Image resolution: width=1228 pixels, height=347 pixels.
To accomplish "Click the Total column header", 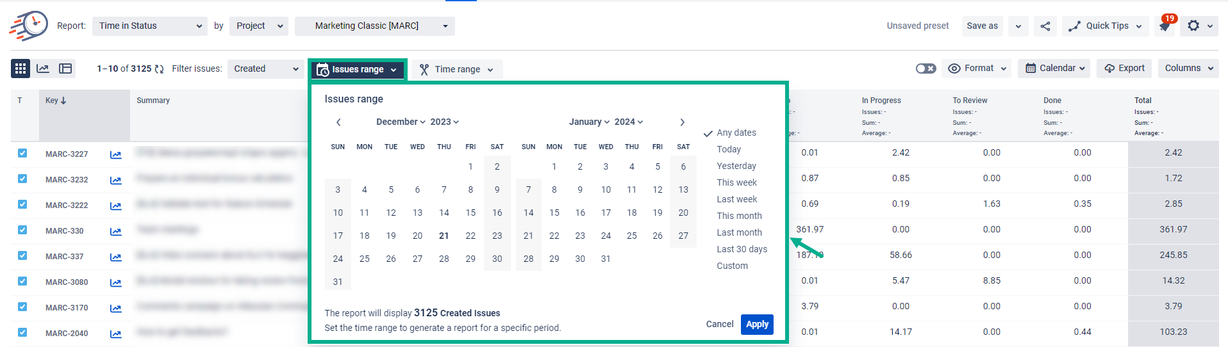I will pos(1143,101).
